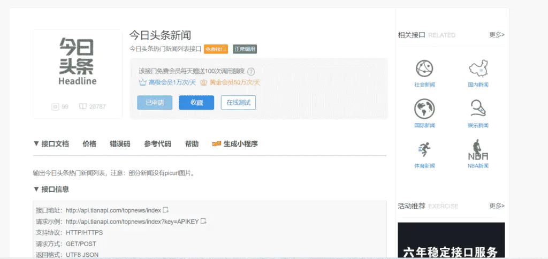Click the 该接口免费会员每天赠送100次调用额度 text

192,72
